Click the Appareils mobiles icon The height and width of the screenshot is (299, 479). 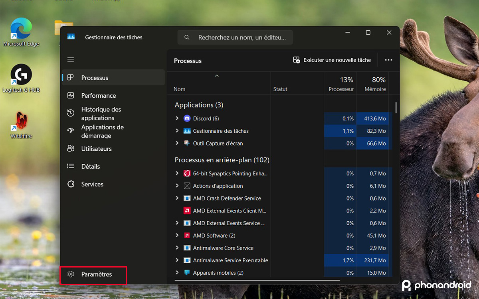coord(187,273)
